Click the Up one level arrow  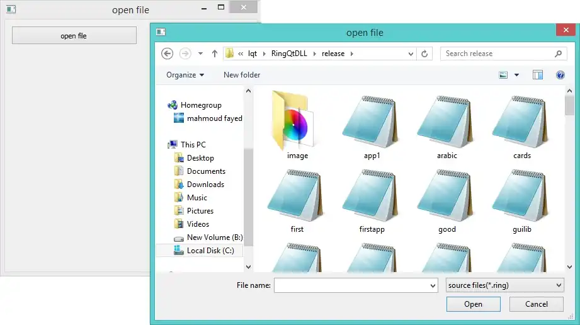point(215,54)
